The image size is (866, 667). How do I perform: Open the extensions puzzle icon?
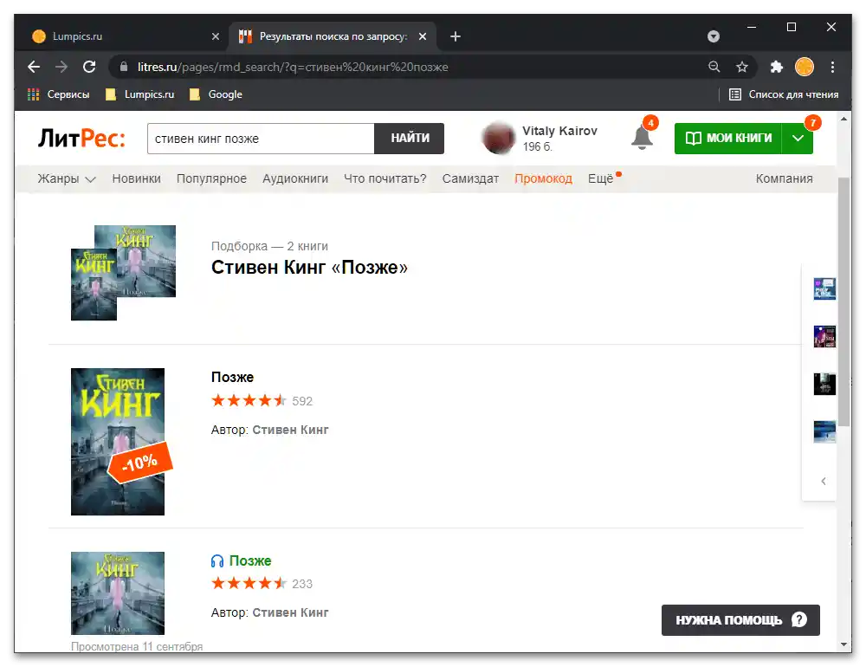777,67
